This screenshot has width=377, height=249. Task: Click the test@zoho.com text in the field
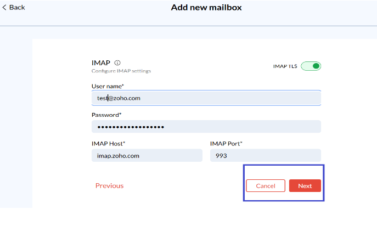(115, 98)
